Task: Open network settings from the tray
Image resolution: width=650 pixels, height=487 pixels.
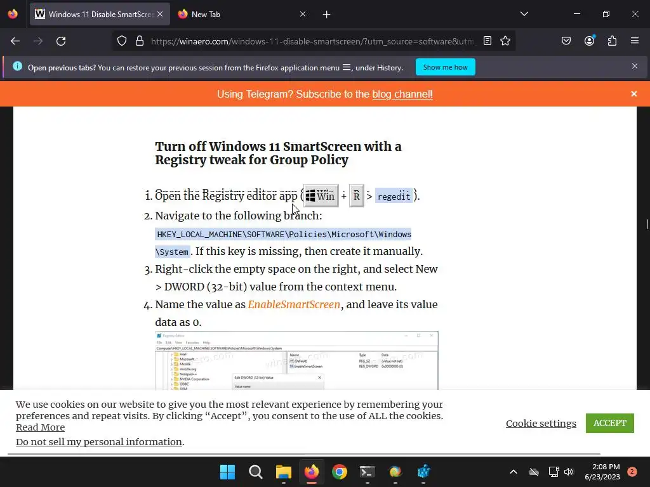Action: click(554, 472)
